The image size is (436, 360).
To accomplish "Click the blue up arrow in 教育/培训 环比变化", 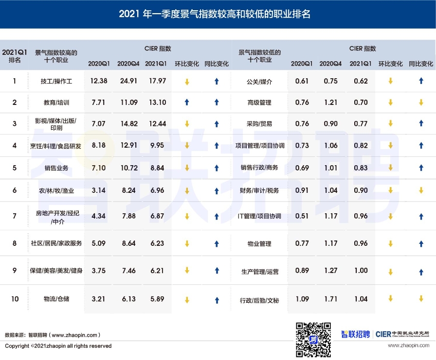I will (x=187, y=103).
